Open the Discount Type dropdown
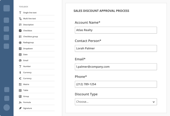Image resolution: width=170 pixels, height=116 pixels. tap(116, 102)
